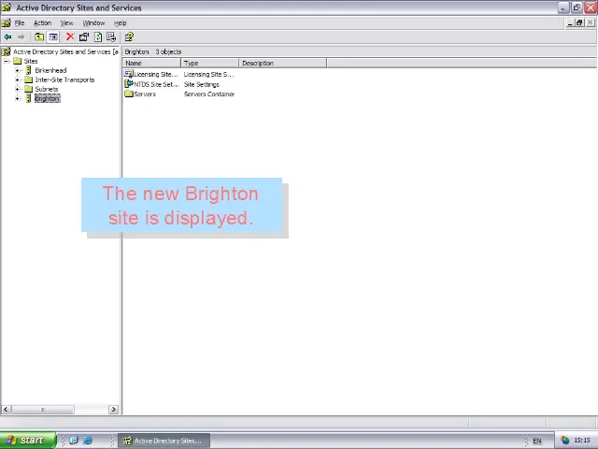The height and width of the screenshot is (449, 598).
Task: Open Properties toolbar icon
Action: (84, 37)
